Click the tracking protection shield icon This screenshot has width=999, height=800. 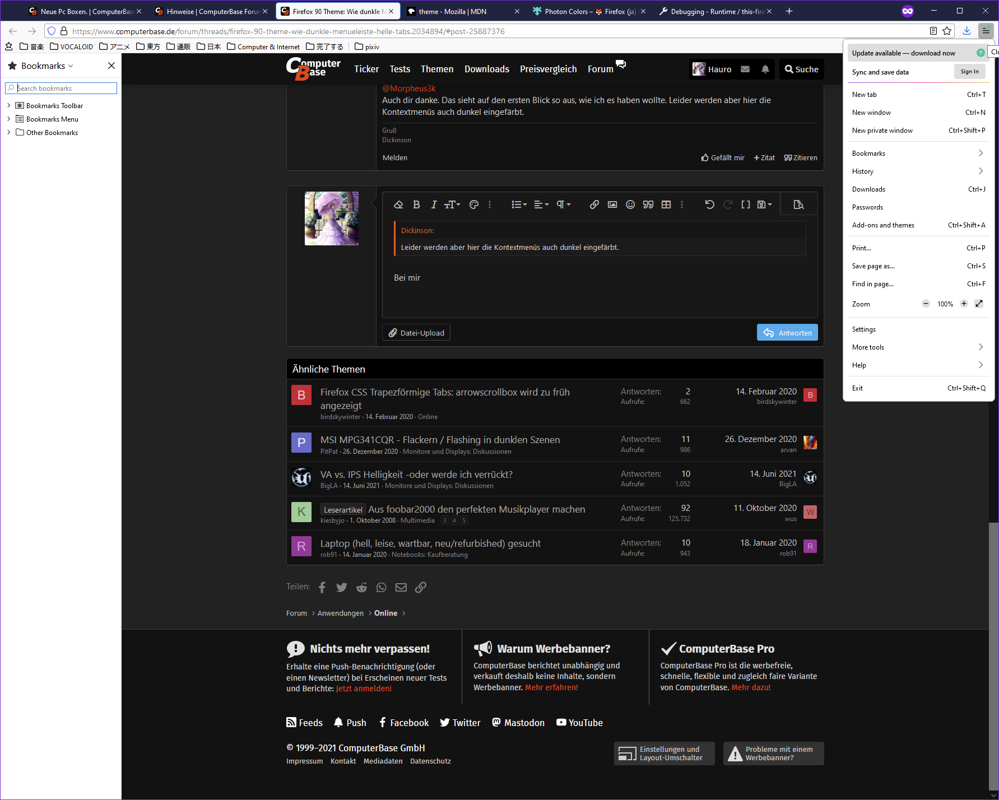52,31
